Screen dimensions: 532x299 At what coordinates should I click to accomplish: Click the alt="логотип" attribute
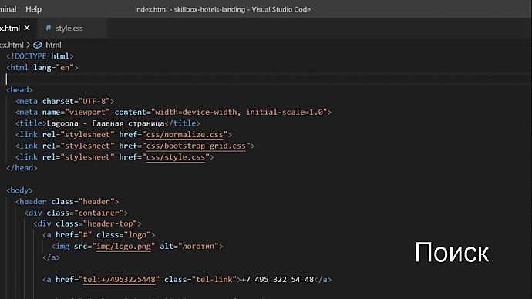pos(190,246)
